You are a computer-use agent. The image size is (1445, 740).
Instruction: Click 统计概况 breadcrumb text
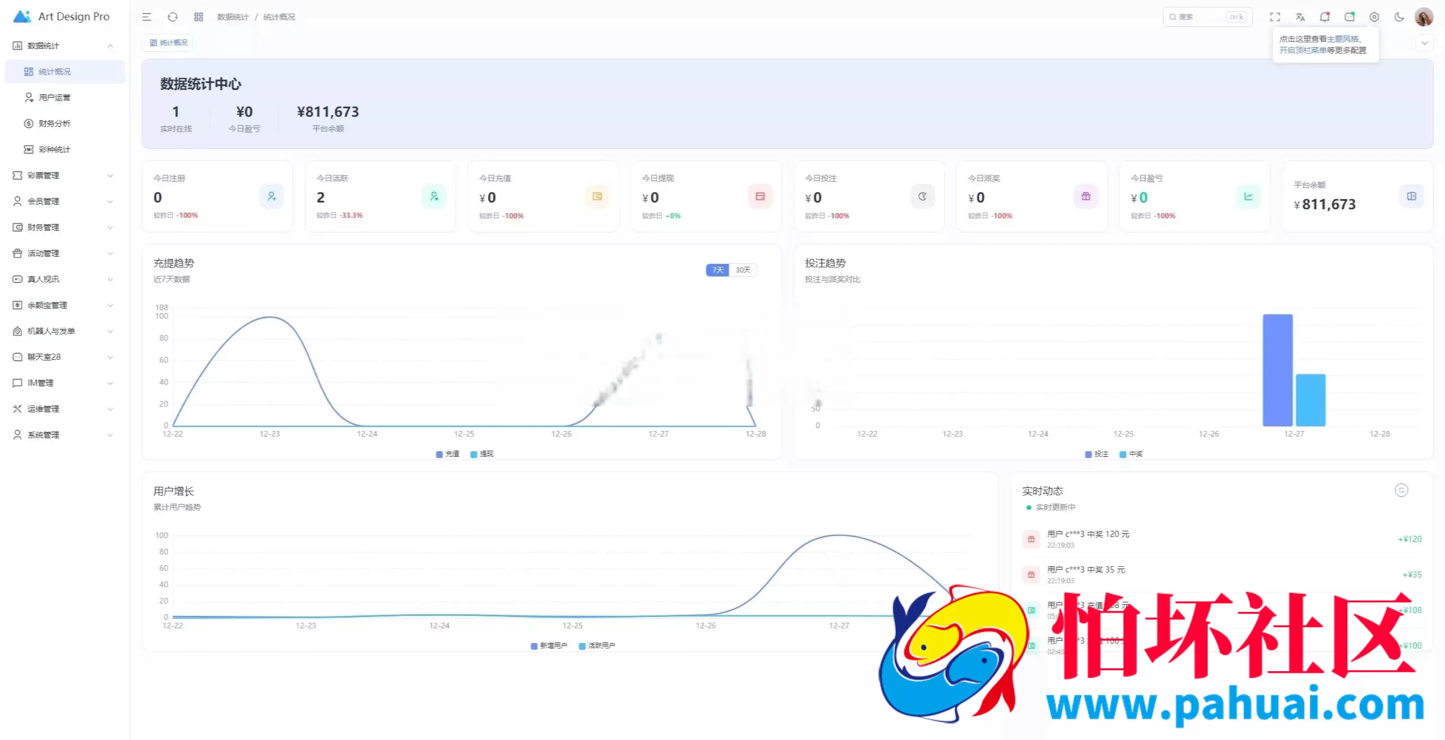(279, 17)
